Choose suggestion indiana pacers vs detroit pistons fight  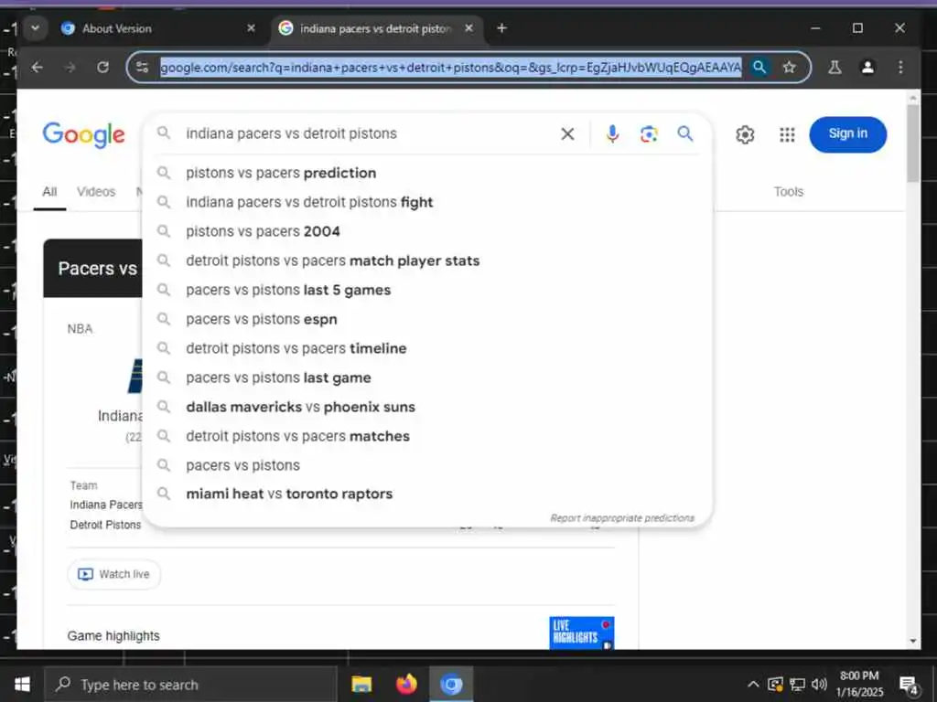coord(427,202)
